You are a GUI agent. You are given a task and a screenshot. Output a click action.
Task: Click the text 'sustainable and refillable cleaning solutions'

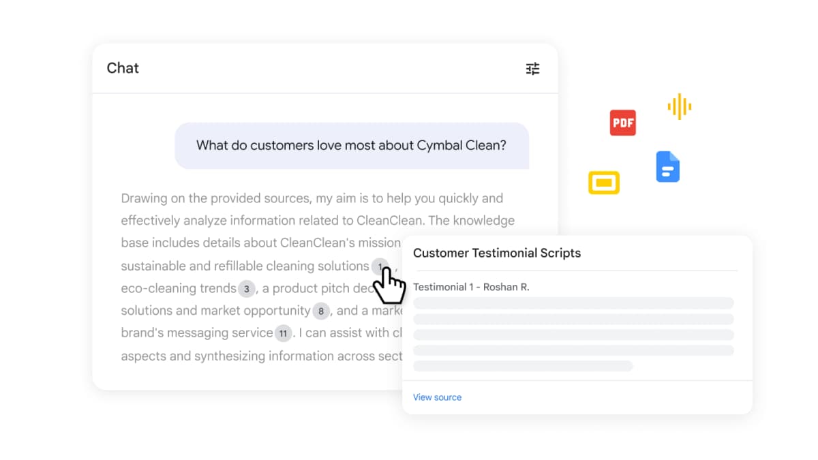245,266
